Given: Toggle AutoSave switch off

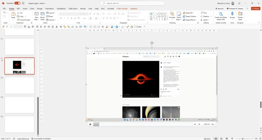Looking at the screenshot, I should point(17,3).
